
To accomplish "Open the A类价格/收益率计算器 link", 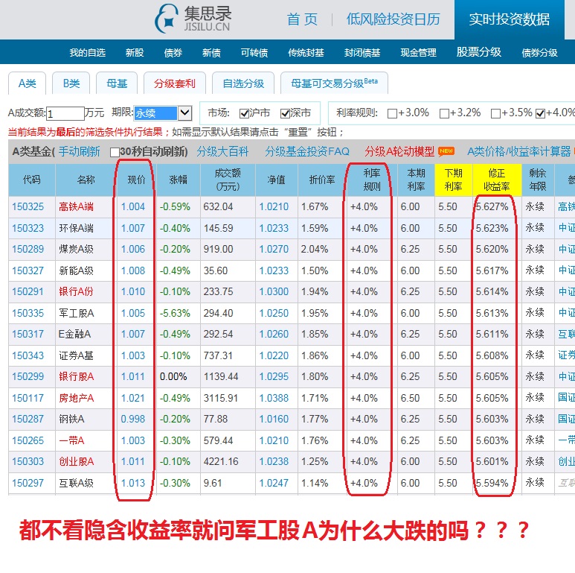I will pyautogui.click(x=519, y=151).
